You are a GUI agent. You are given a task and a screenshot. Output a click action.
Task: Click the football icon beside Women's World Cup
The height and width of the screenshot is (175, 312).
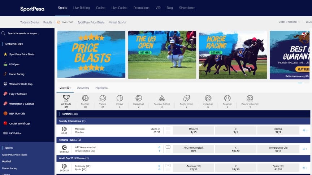point(5,84)
